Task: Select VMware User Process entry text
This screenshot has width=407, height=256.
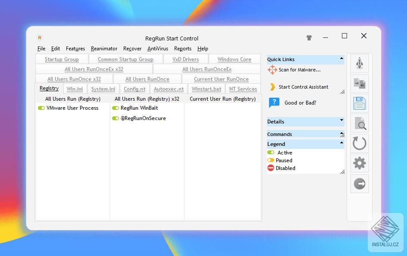Action: coord(72,108)
